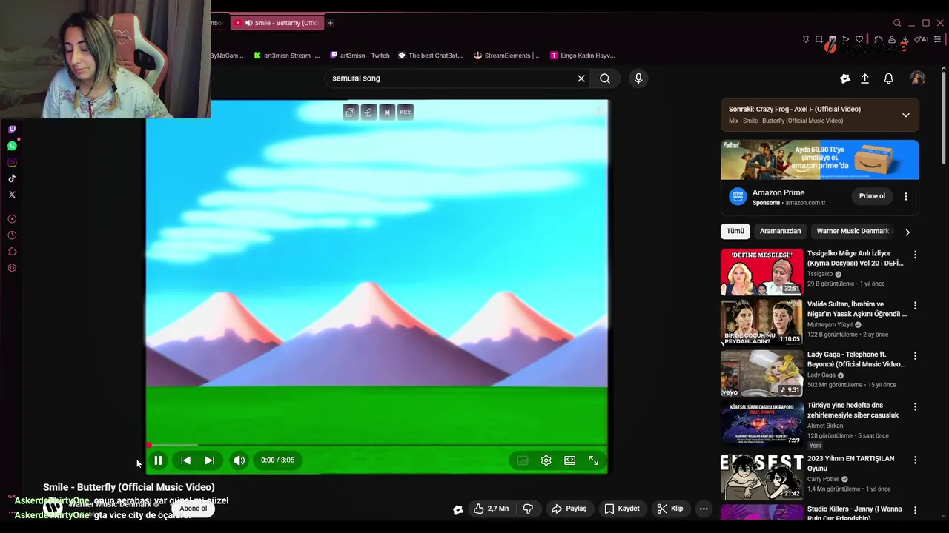This screenshot has height=533, width=949.
Task: Dislike the video
Action: [x=529, y=509]
